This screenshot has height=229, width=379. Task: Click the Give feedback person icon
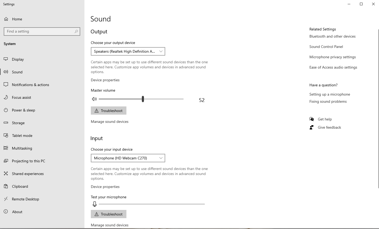(312, 127)
